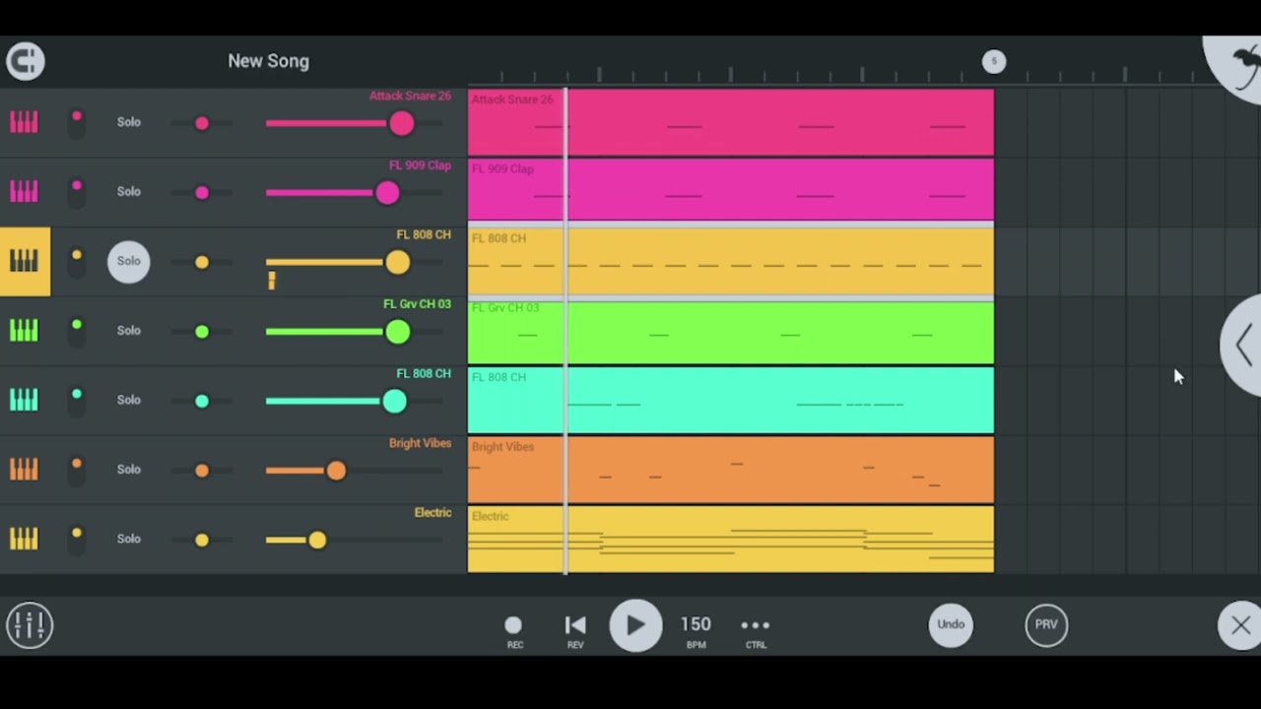Adjust yellow FL 808 CH volume slider knob
The width and height of the screenshot is (1261, 709).
click(x=397, y=262)
